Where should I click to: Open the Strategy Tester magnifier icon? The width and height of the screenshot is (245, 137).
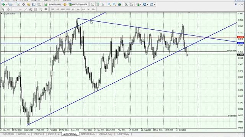click(39, 4)
